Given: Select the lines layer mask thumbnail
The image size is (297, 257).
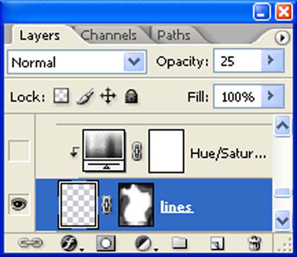Looking at the screenshot, I should click(136, 204).
